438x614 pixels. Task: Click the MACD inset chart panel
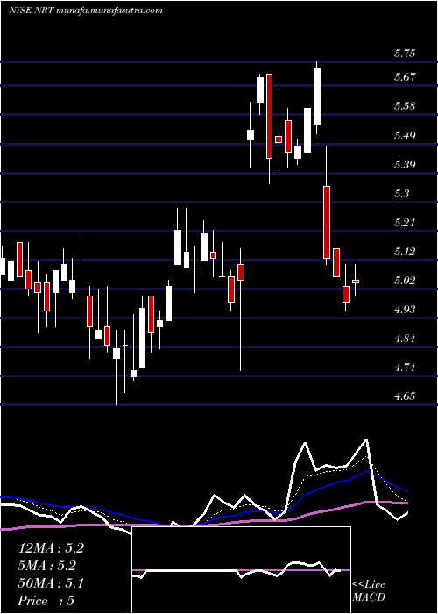(241, 570)
